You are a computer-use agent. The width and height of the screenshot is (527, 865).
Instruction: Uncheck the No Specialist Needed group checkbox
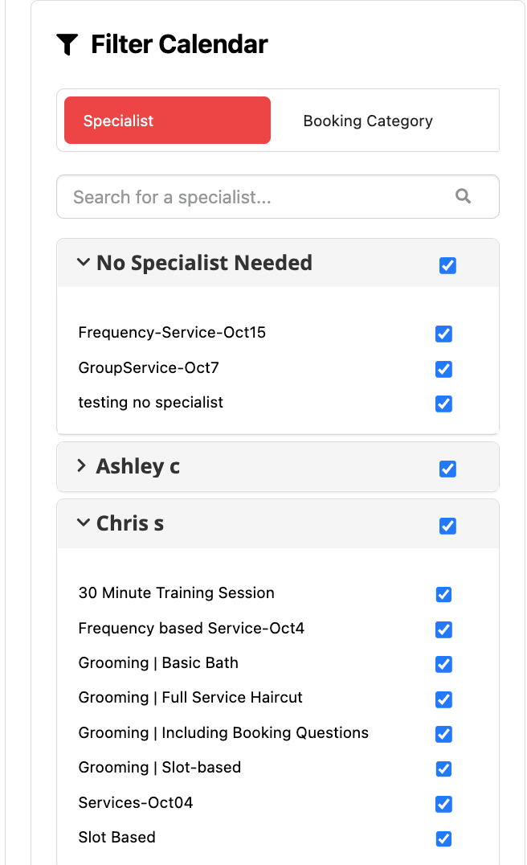tap(447, 265)
